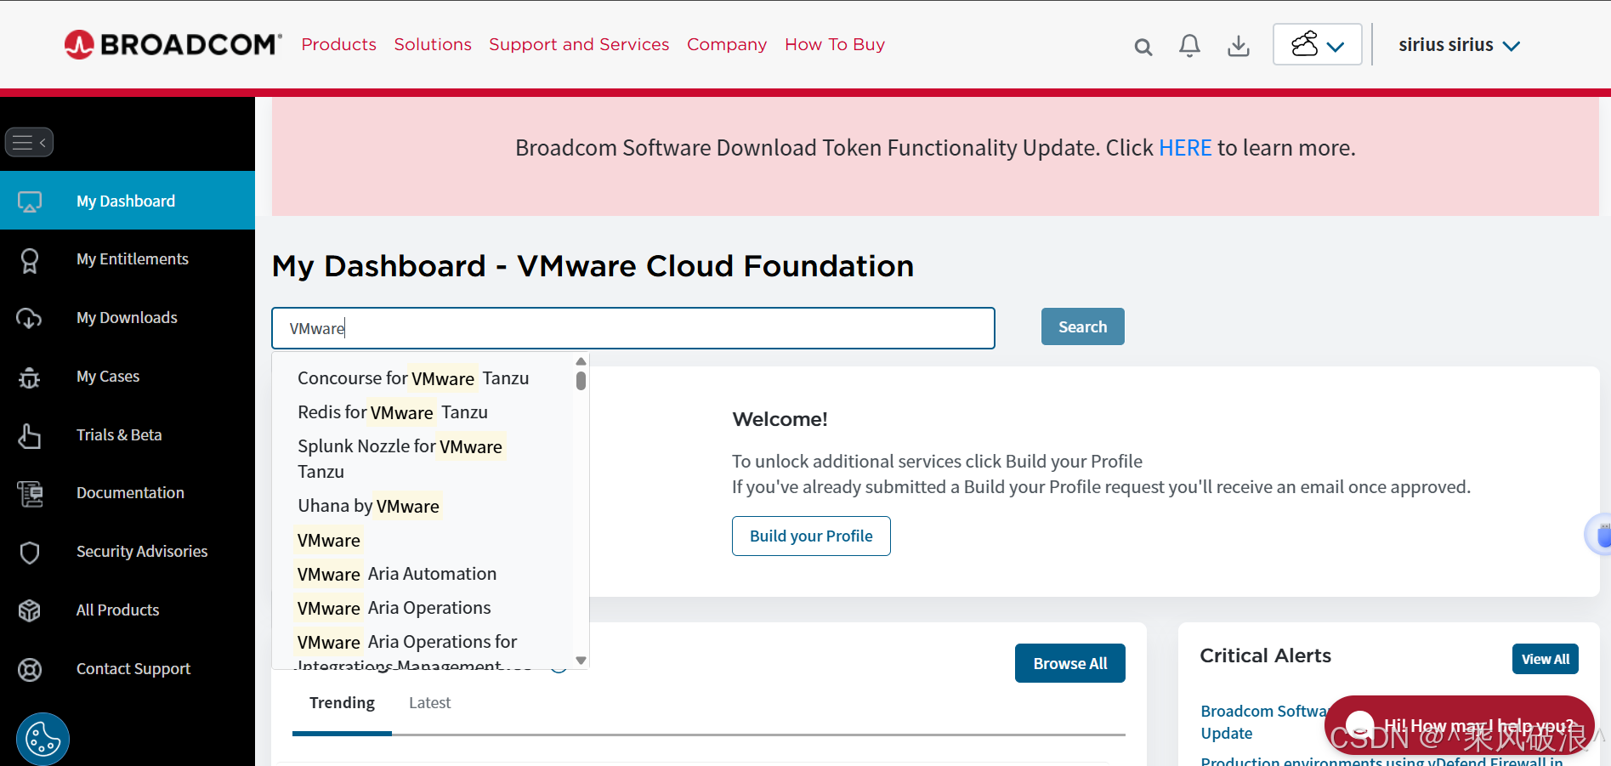This screenshot has height=766, width=1611.
Task: Select suggestion Redis for VMware Tanzu
Action: coord(393,412)
